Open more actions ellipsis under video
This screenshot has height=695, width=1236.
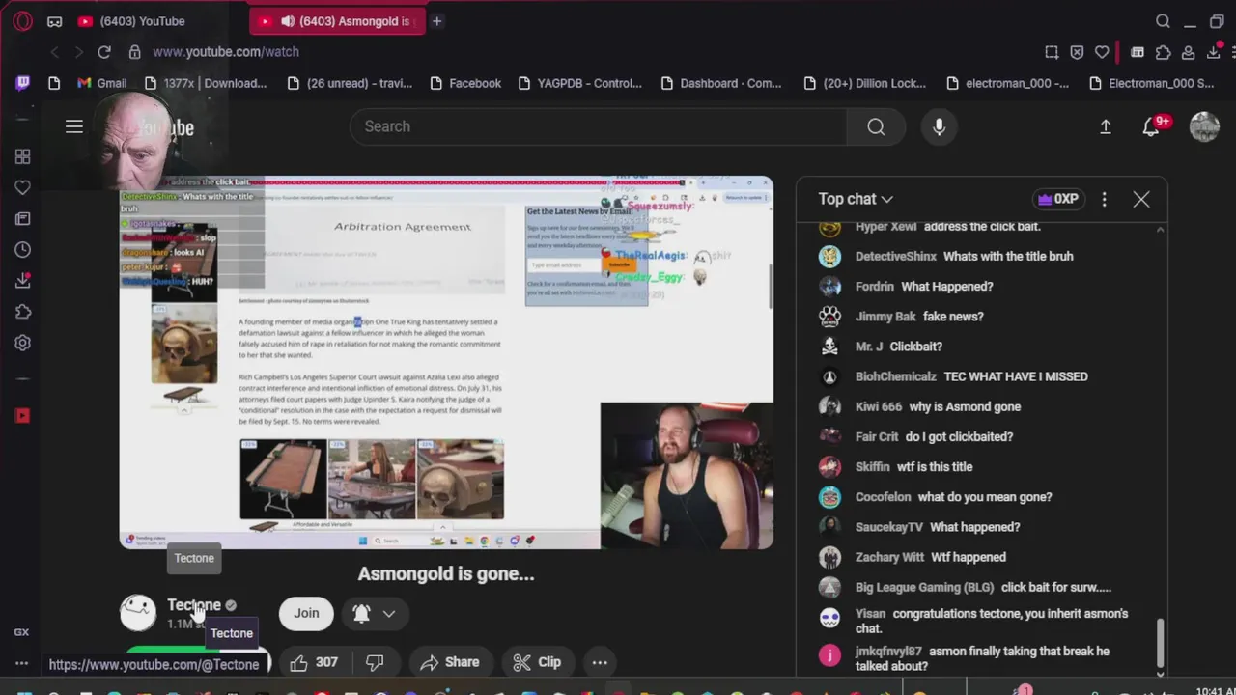click(x=600, y=662)
